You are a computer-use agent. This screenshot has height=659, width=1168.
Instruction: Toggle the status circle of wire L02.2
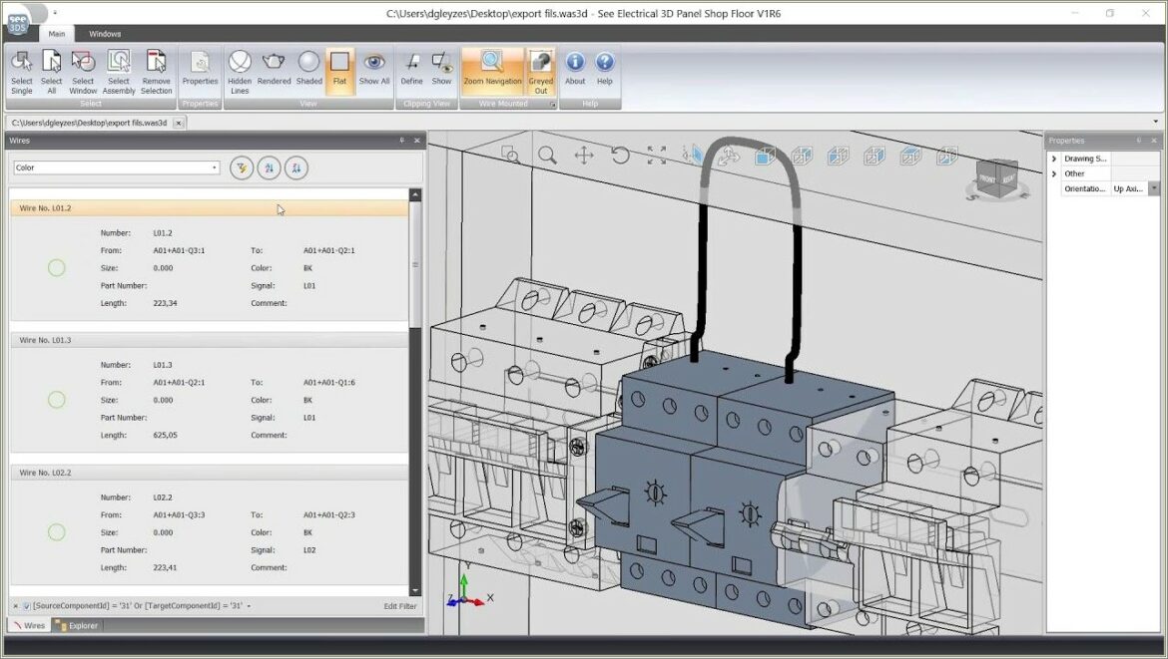point(57,531)
